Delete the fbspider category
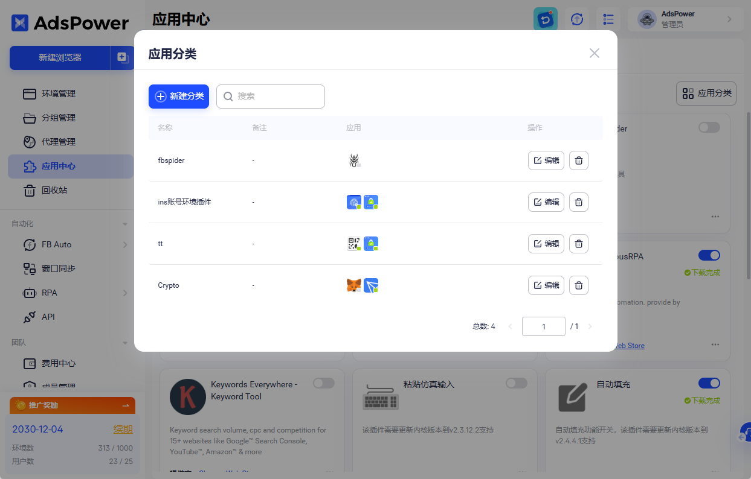This screenshot has width=751, height=479. pos(579,160)
